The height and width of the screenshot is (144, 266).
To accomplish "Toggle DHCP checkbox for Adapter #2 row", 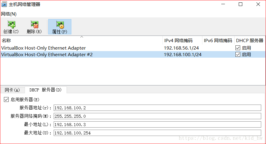I will click(238, 55).
